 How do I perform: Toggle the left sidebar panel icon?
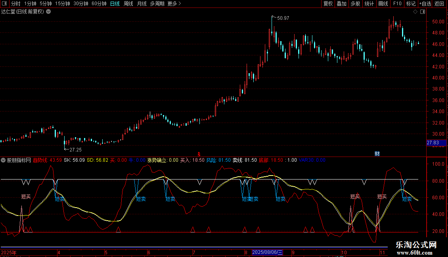point(5,4)
